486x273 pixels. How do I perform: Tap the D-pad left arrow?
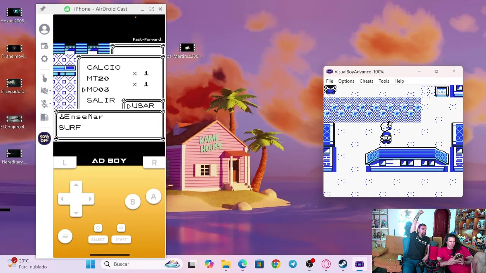pyautogui.click(x=63, y=199)
